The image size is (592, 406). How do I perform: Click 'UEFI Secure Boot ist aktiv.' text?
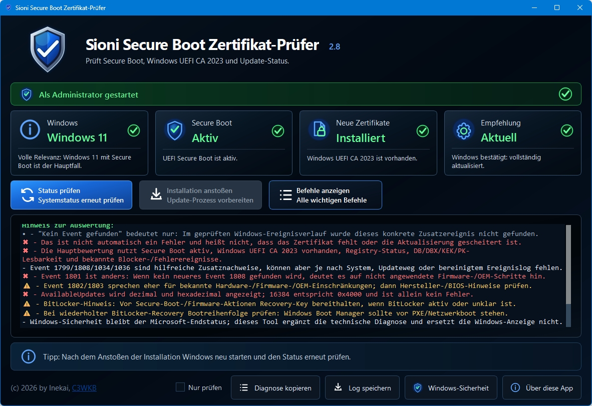[x=200, y=158]
